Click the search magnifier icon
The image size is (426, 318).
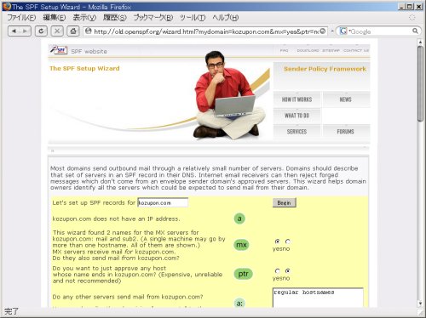click(x=415, y=31)
